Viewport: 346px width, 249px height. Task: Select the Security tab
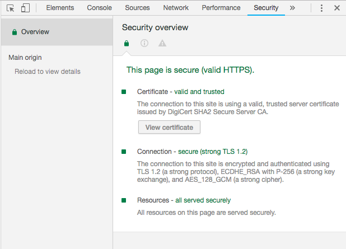(266, 8)
